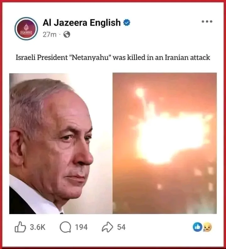
Task: Click the globe public audience icon
Action: 67,34
